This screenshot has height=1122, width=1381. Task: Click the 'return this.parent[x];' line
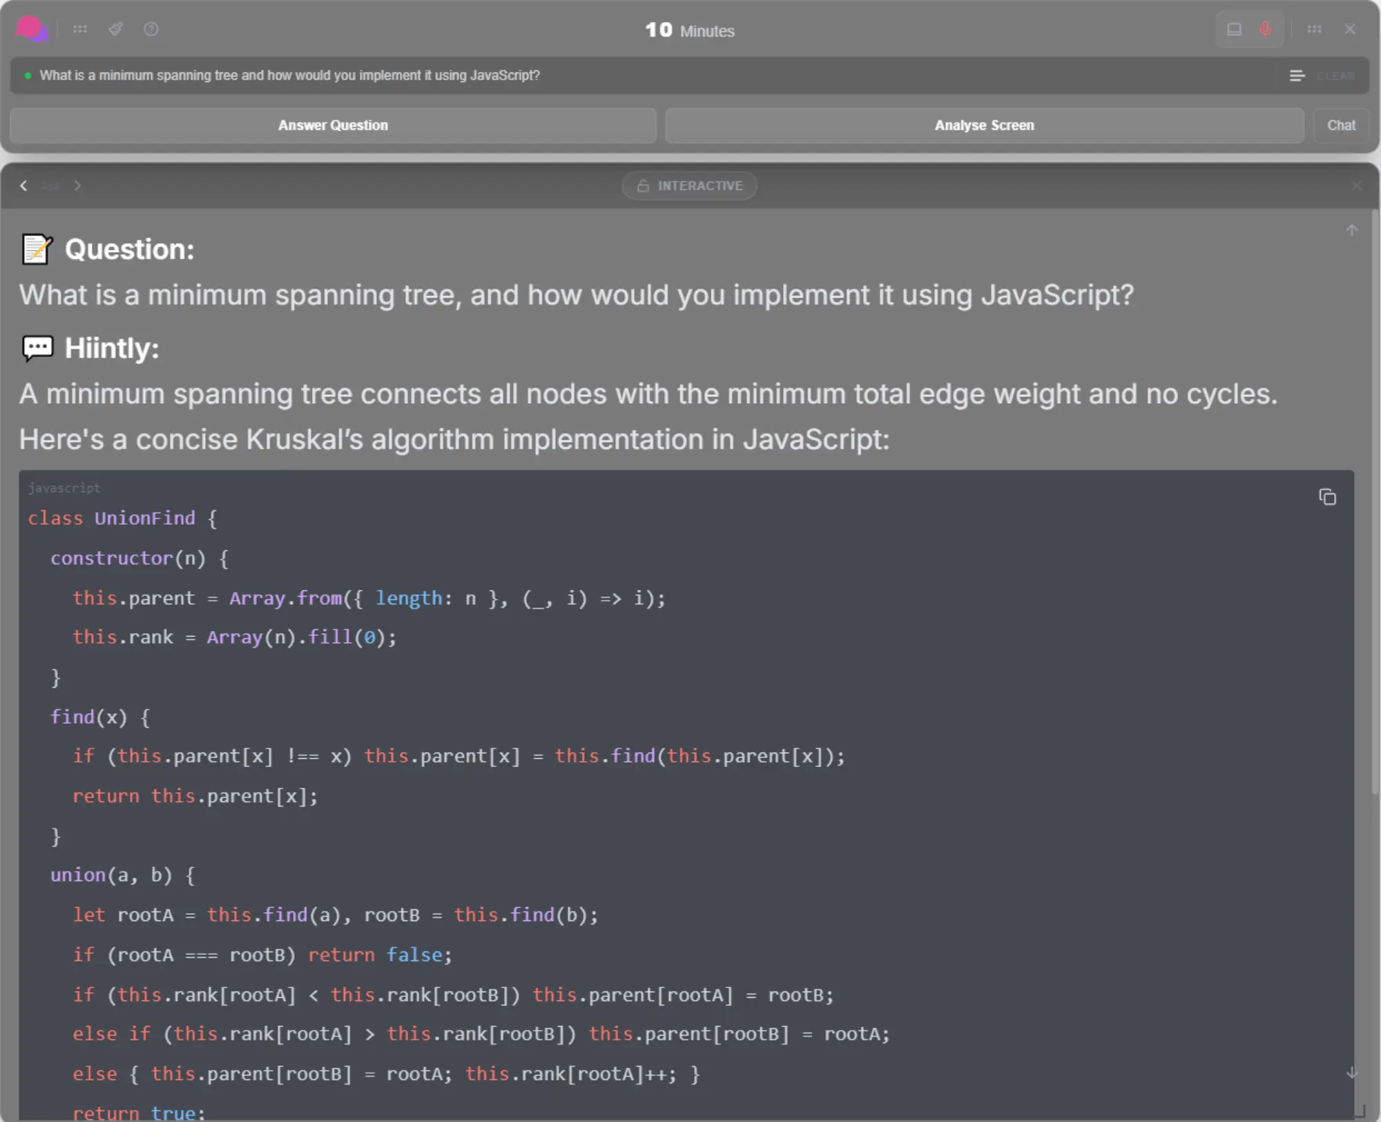click(195, 796)
